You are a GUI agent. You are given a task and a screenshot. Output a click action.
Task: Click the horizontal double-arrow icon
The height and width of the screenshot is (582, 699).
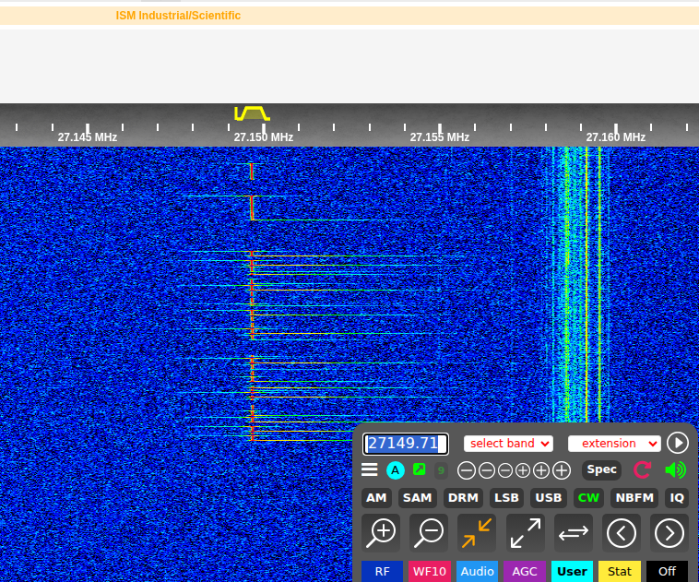point(573,532)
